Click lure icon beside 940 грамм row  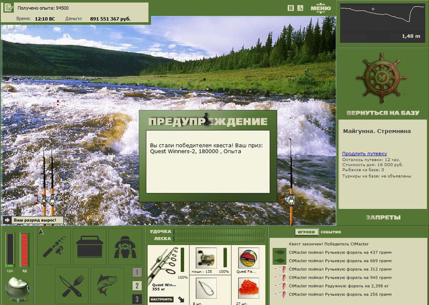[279, 278]
